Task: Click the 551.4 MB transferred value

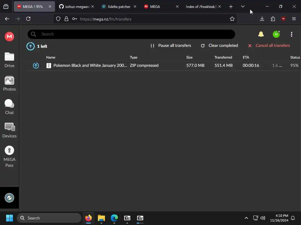Action: [223, 65]
